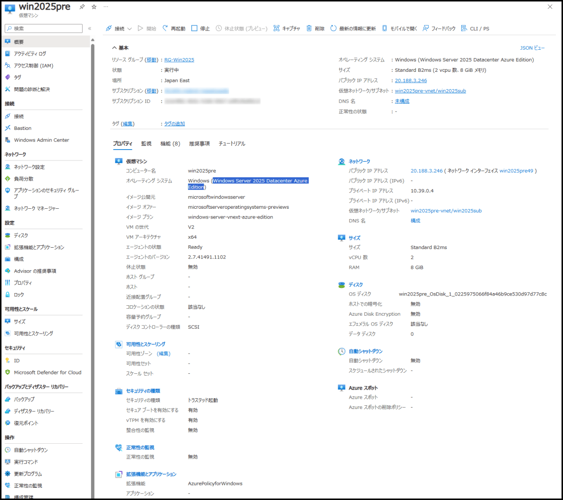Switch to 監視 tab
Viewport: 563px width, 500px height.
point(146,144)
